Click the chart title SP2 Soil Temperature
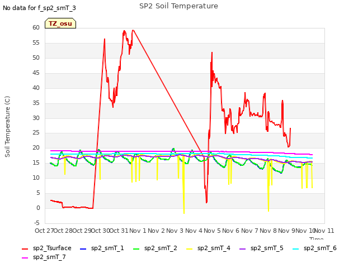The width and height of the screenshot is (358, 268). tap(178, 6)
